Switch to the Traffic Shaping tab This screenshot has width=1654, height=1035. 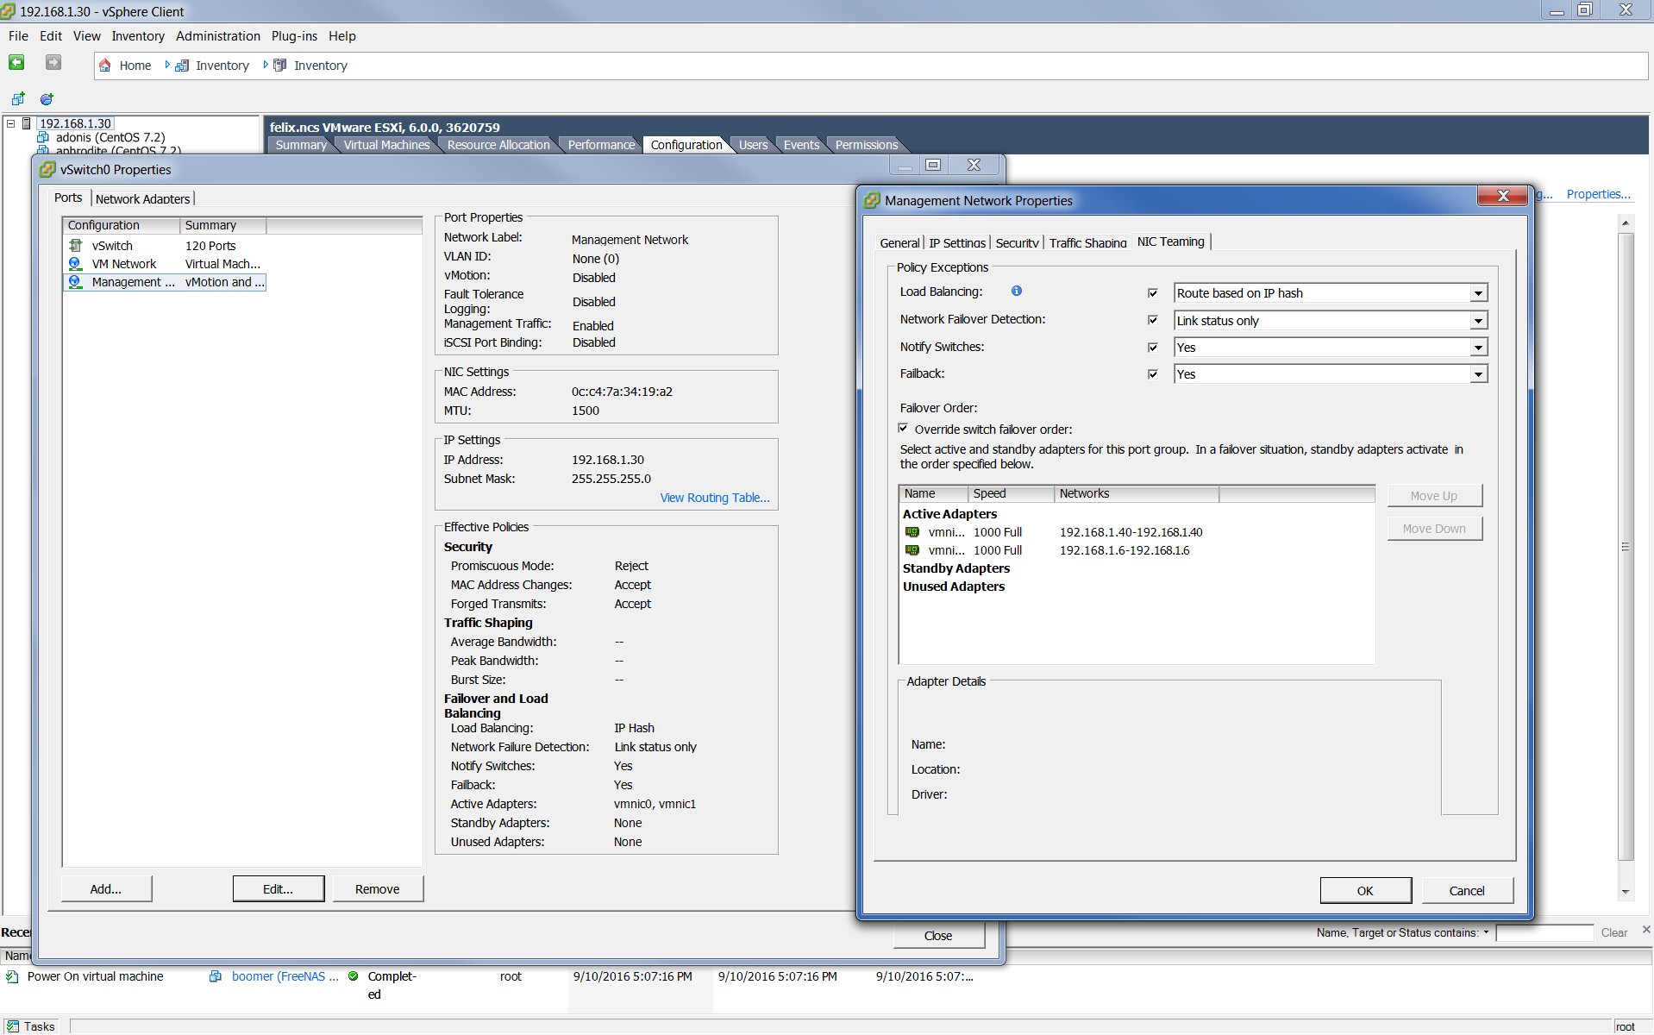tap(1087, 243)
